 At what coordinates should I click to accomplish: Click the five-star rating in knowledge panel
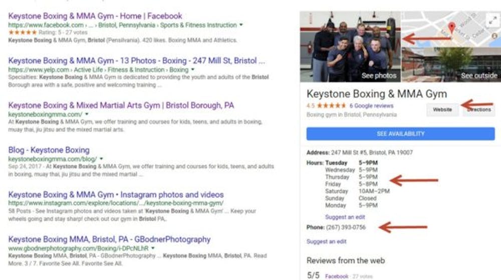click(331, 105)
